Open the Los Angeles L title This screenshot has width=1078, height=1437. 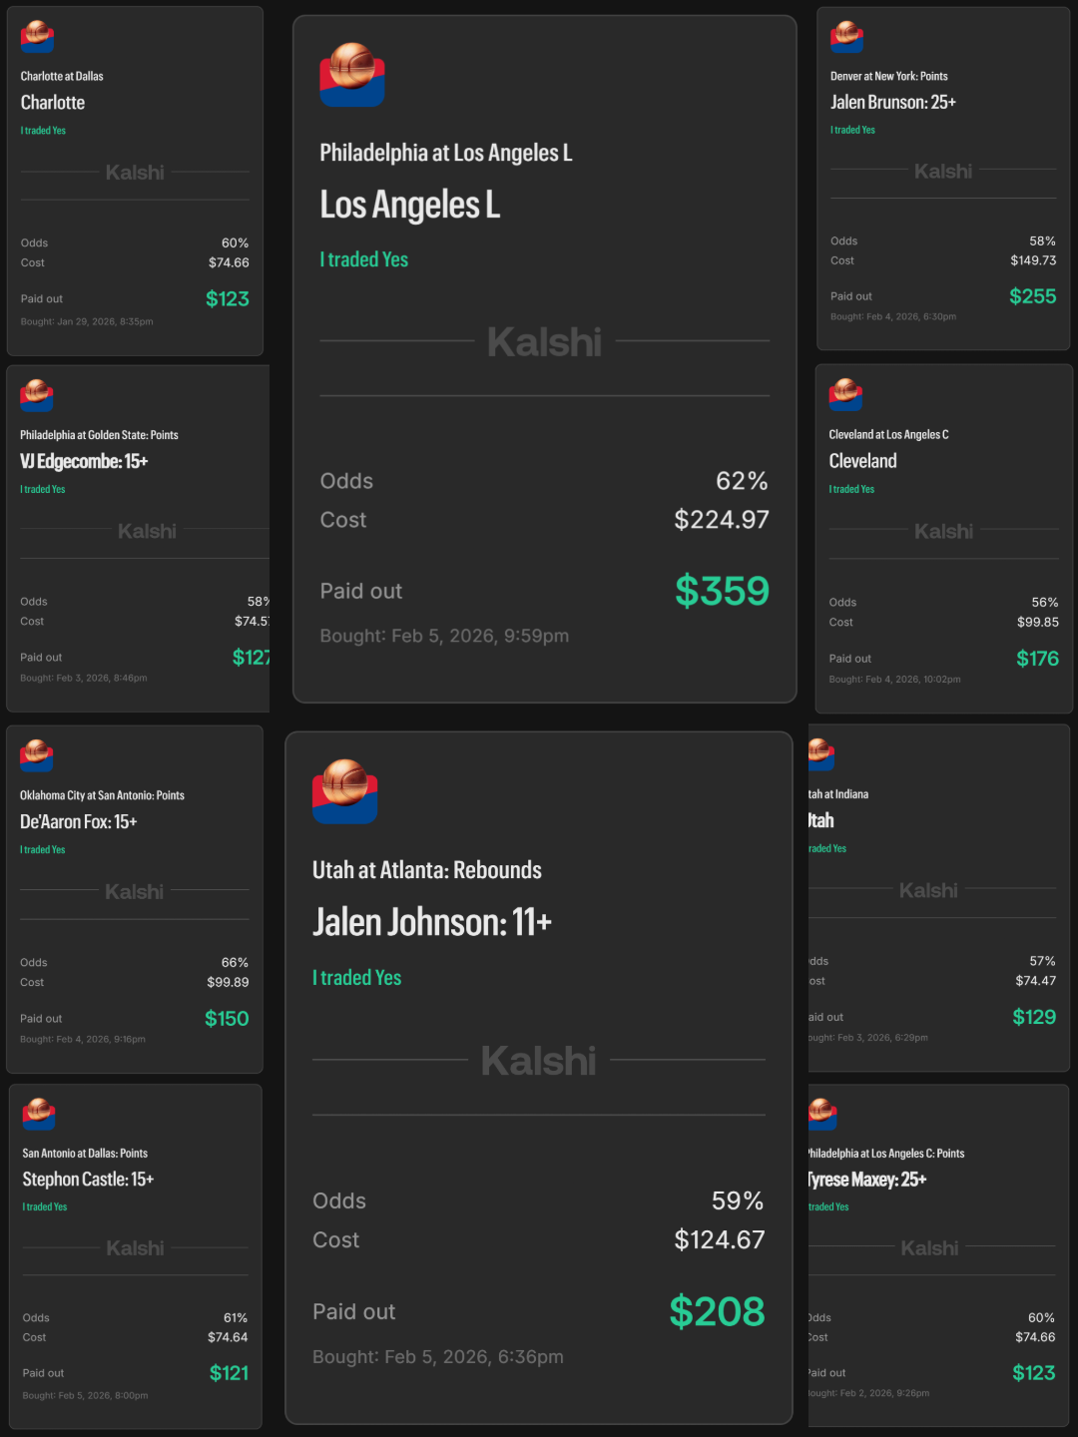pos(409,206)
